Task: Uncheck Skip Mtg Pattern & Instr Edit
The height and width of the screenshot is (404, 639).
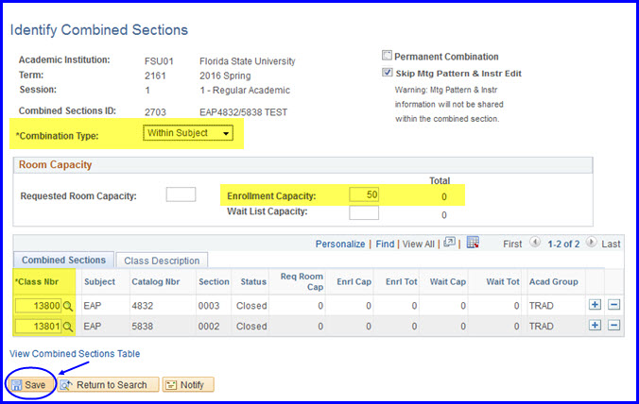Action: click(x=387, y=73)
